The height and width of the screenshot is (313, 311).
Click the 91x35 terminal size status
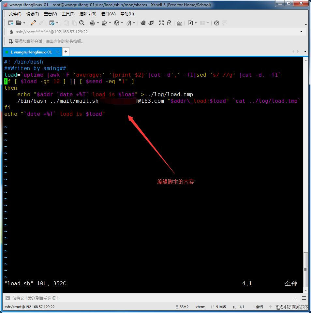point(218,307)
